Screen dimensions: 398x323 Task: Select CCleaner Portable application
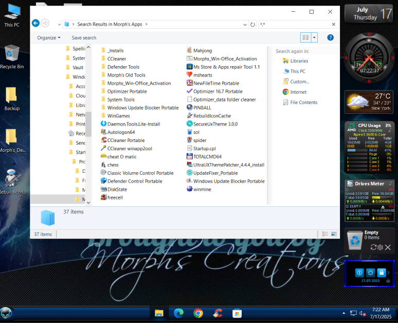coord(123,140)
